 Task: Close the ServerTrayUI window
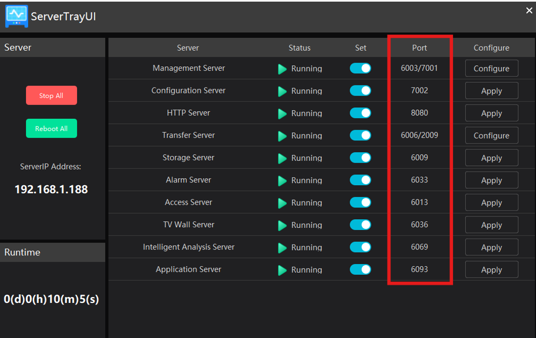click(529, 11)
